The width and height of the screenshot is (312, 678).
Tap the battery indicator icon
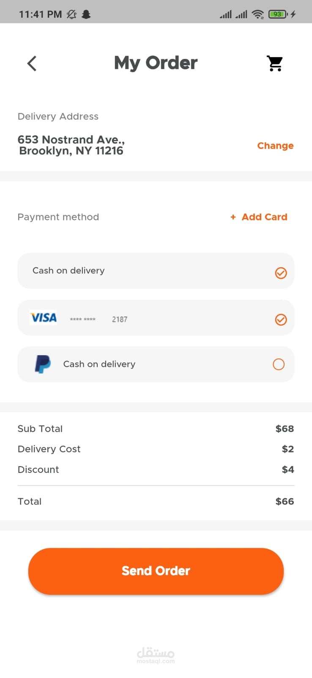click(278, 14)
